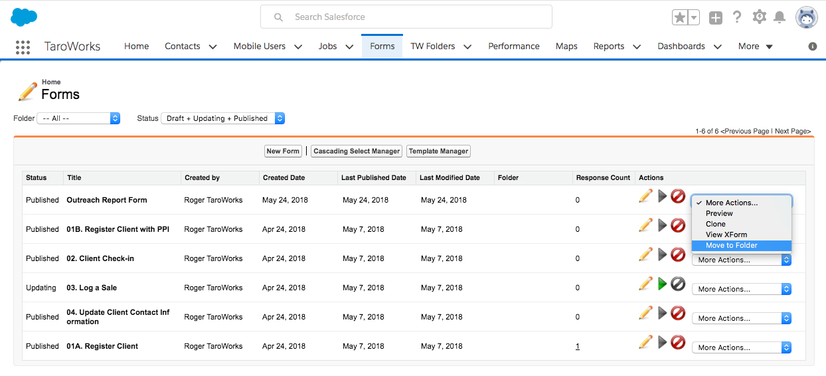Click the Salesforce cloud logo
Image resolution: width=826 pixels, height=376 pixels.
24,17
